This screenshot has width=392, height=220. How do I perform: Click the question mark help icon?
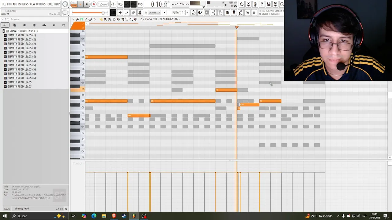[x=262, y=4]
